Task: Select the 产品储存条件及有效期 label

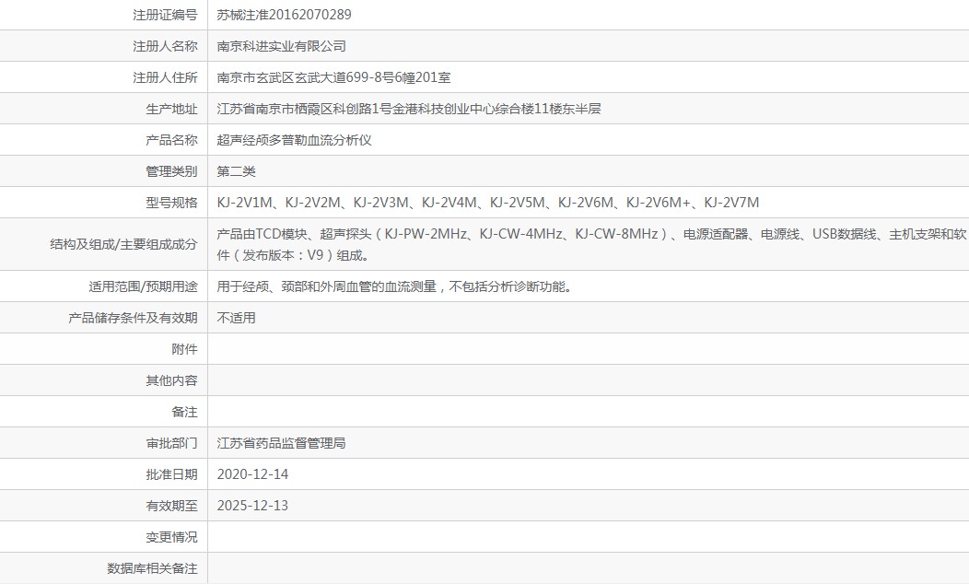Action: 133,319
